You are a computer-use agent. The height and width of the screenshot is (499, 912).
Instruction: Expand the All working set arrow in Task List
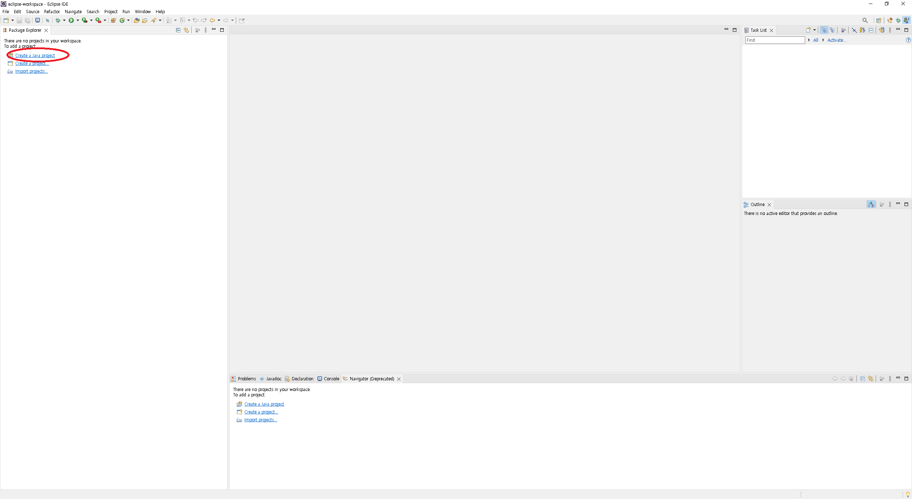pyautogui.click(x=809, y=40)
